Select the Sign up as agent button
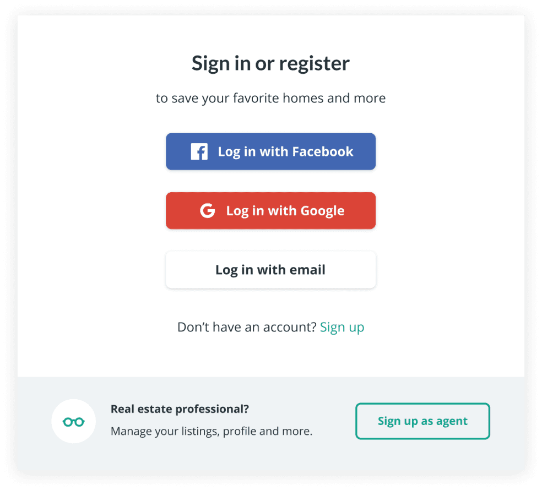542x490 pixels. click(422, 421)
